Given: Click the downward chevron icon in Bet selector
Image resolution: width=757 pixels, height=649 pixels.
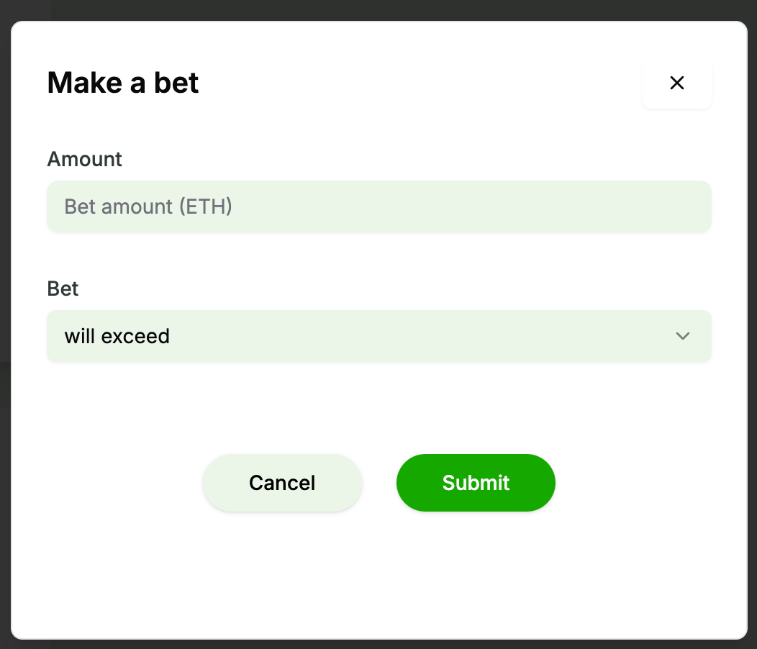Looking at the screenshot, I should point(683,335).
